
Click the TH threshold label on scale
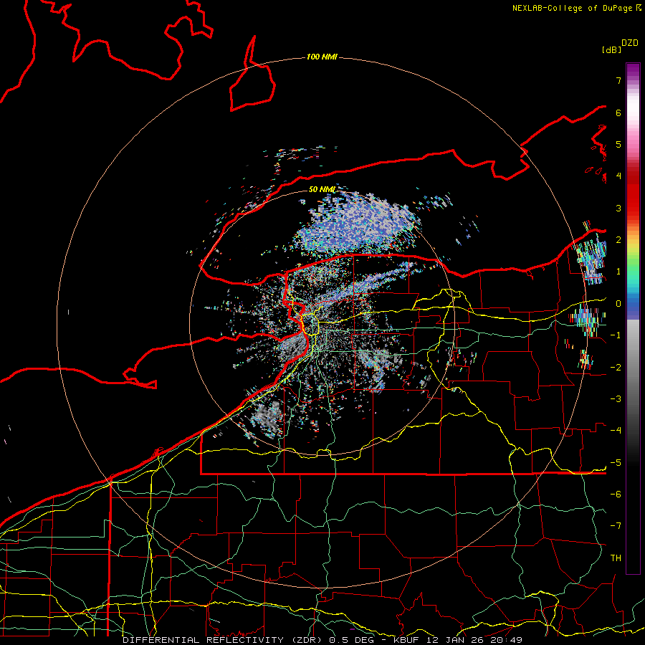(x=616, y=558)
